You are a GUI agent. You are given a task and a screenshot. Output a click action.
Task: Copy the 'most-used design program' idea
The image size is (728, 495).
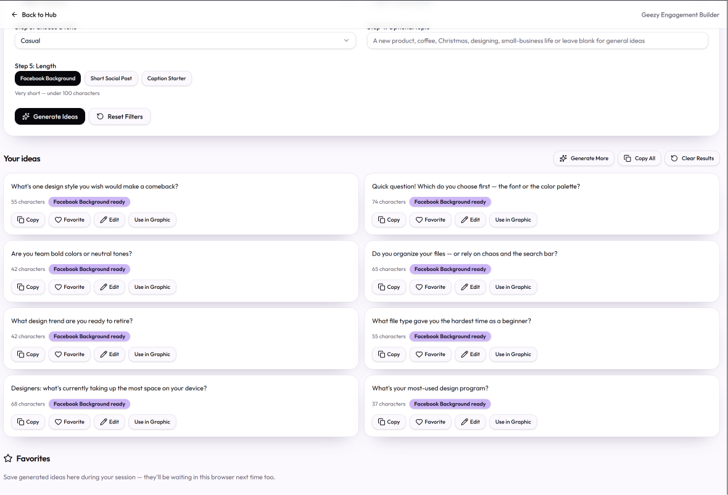click(x=389, y=422)
